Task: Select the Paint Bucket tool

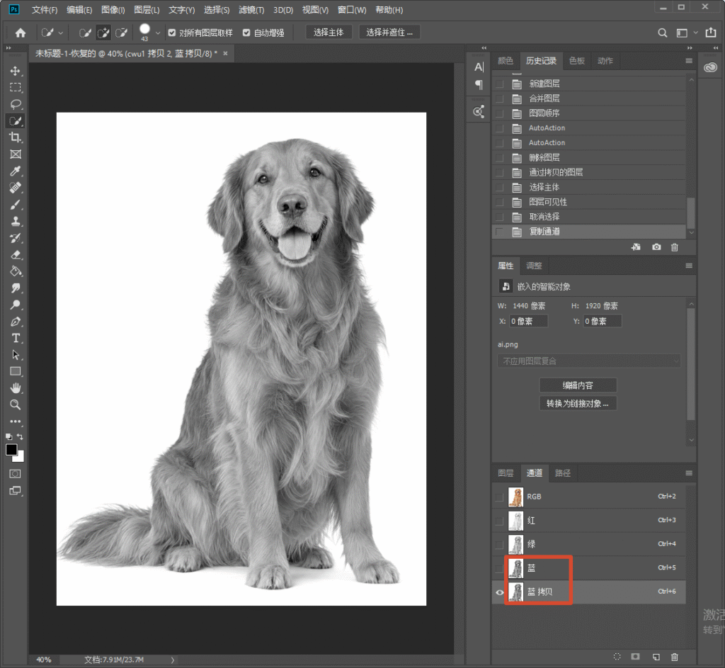Action: 16,271
